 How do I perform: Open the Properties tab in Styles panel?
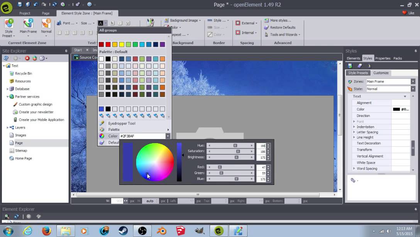pos(383,58)
